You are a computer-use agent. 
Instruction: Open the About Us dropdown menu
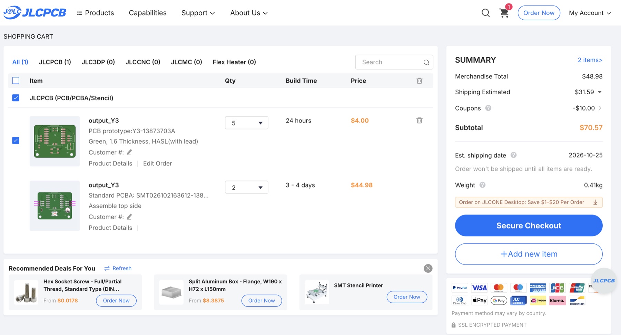coord(249,13)
